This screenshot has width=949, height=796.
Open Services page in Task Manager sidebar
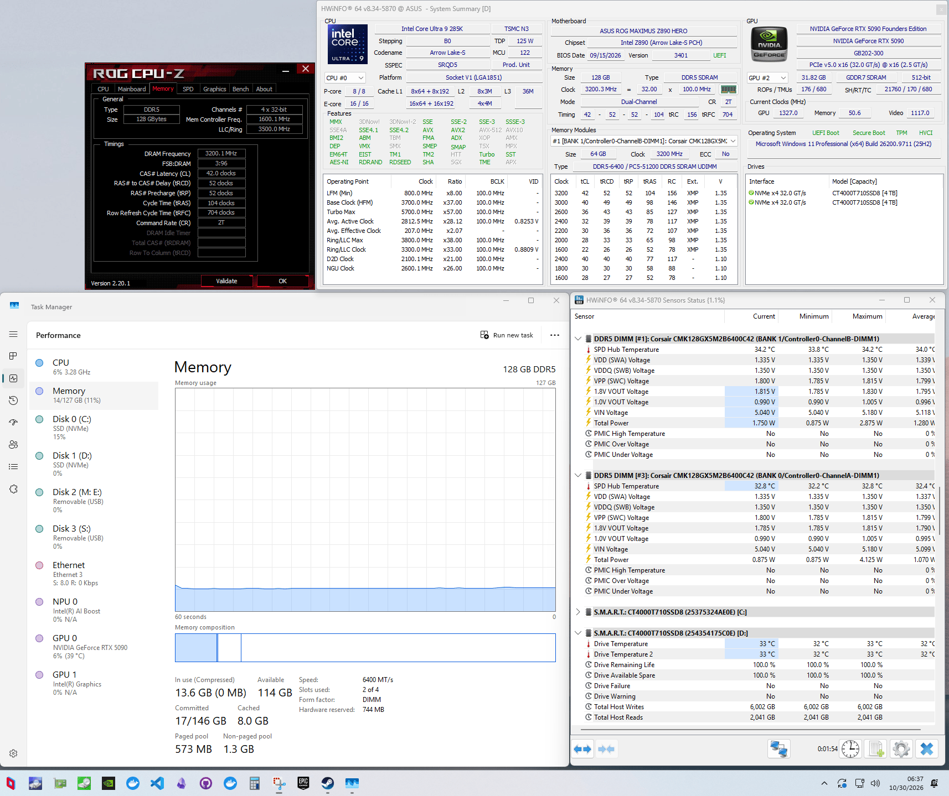13,489
